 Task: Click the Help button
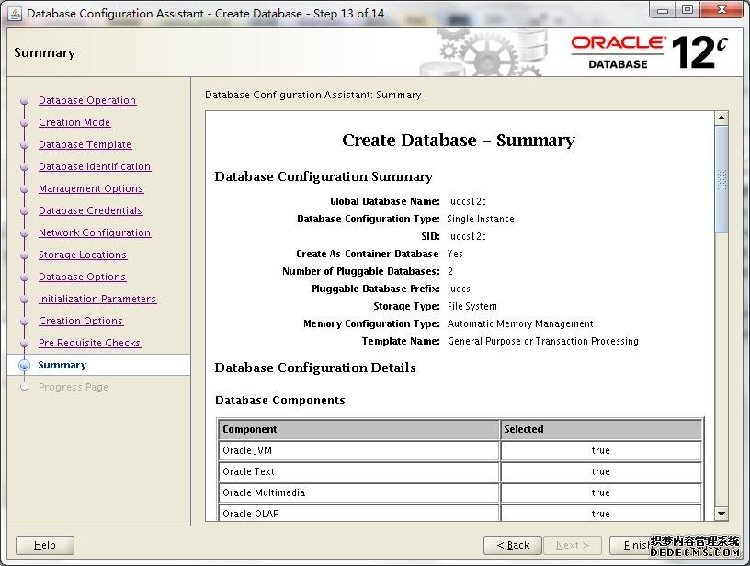[45, 545]
